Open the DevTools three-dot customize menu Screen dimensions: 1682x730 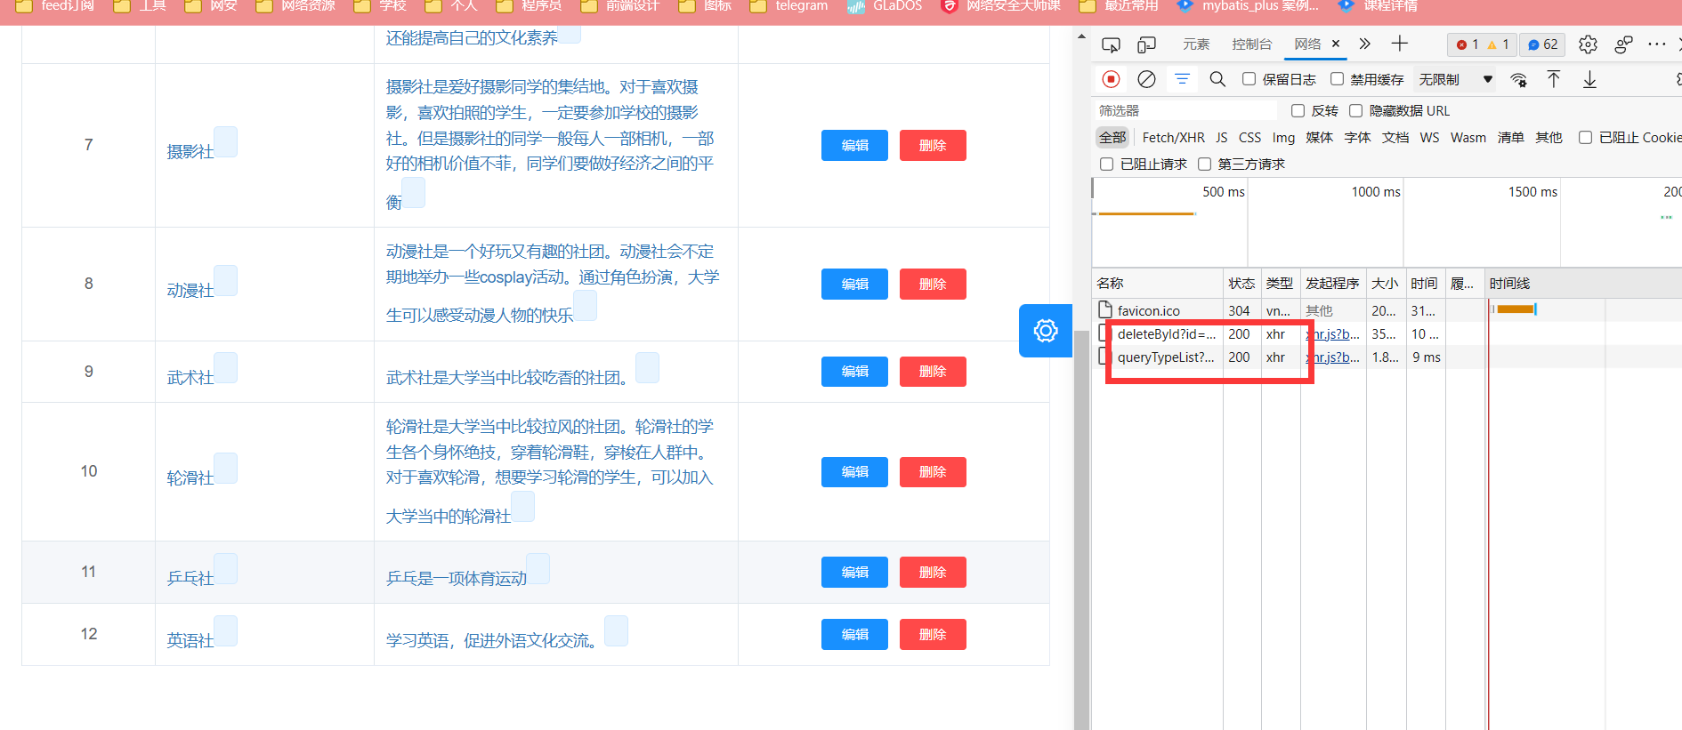1656,44
